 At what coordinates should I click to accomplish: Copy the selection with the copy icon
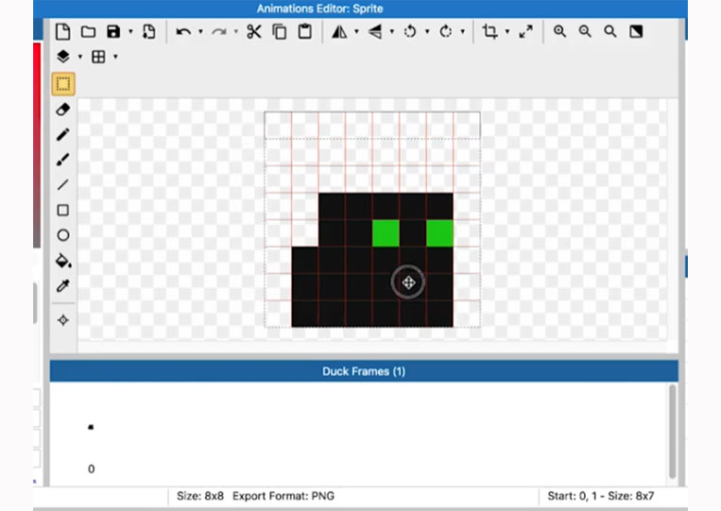[280, 32]
